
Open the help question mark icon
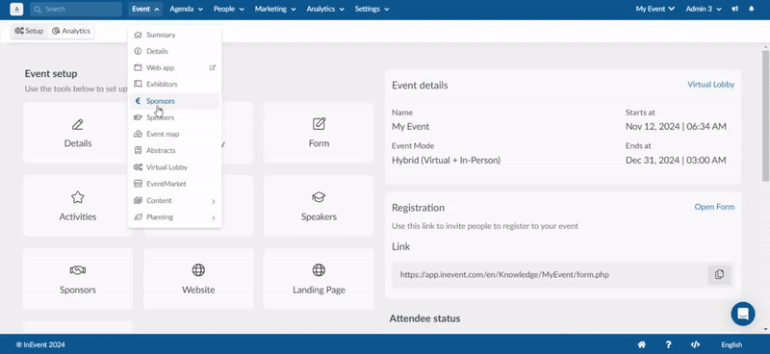point(668,344)
